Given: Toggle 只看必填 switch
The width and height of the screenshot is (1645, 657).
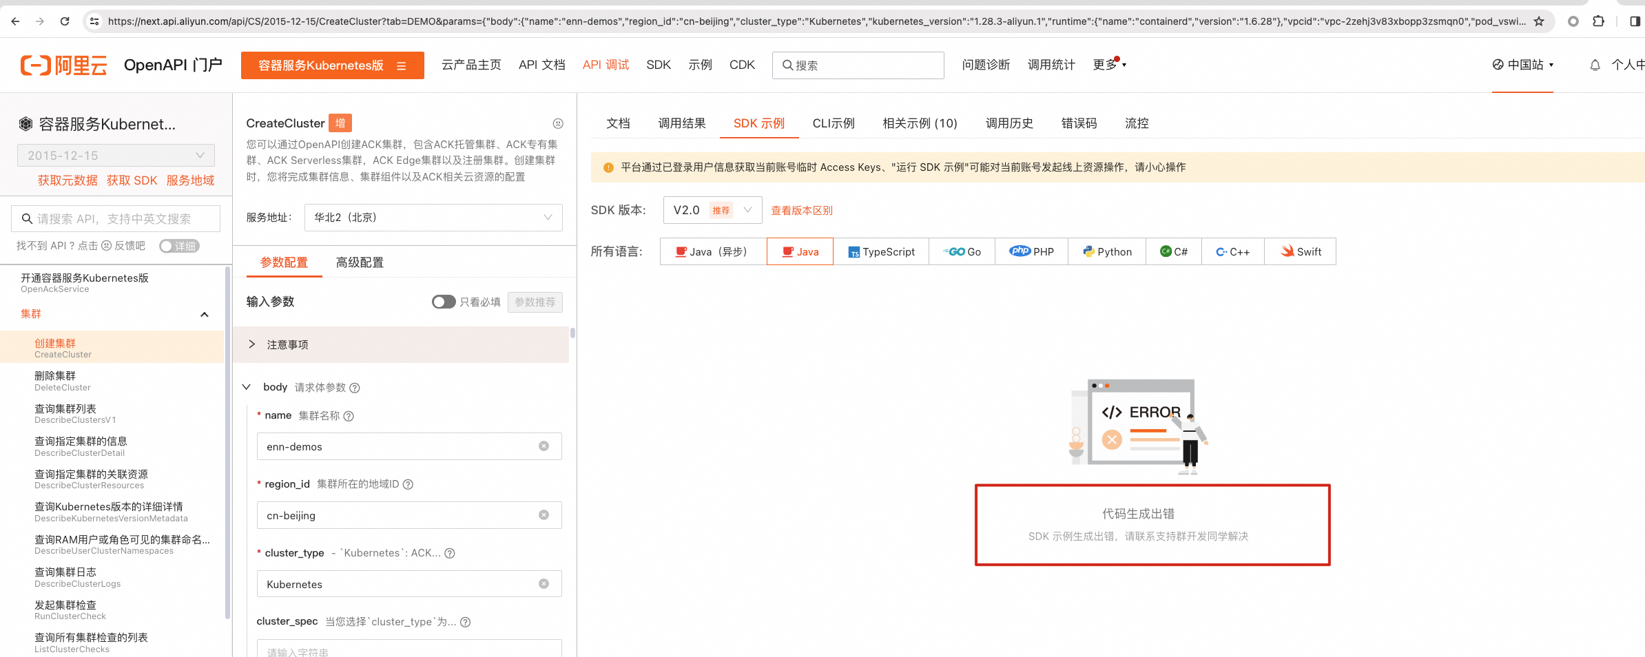Looking at the screenshot, I should pos(444,302).
